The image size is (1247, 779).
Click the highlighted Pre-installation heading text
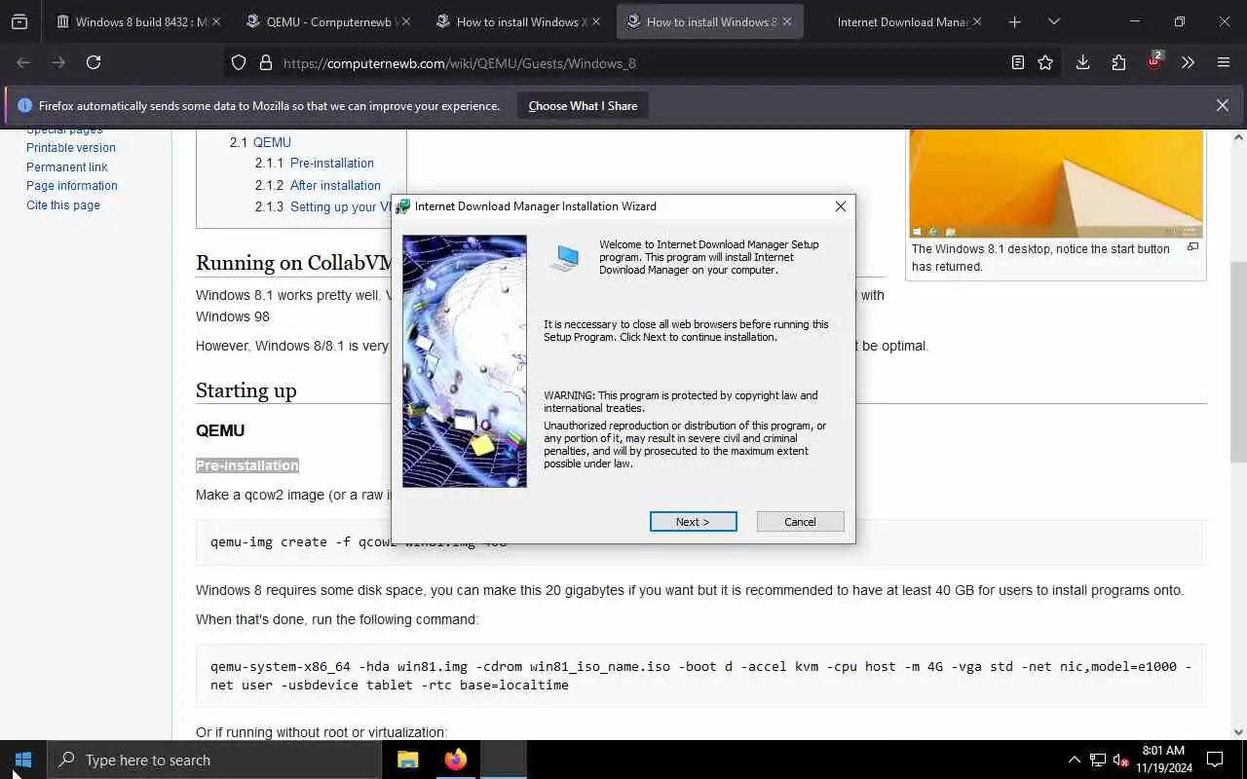pos(247,465)
